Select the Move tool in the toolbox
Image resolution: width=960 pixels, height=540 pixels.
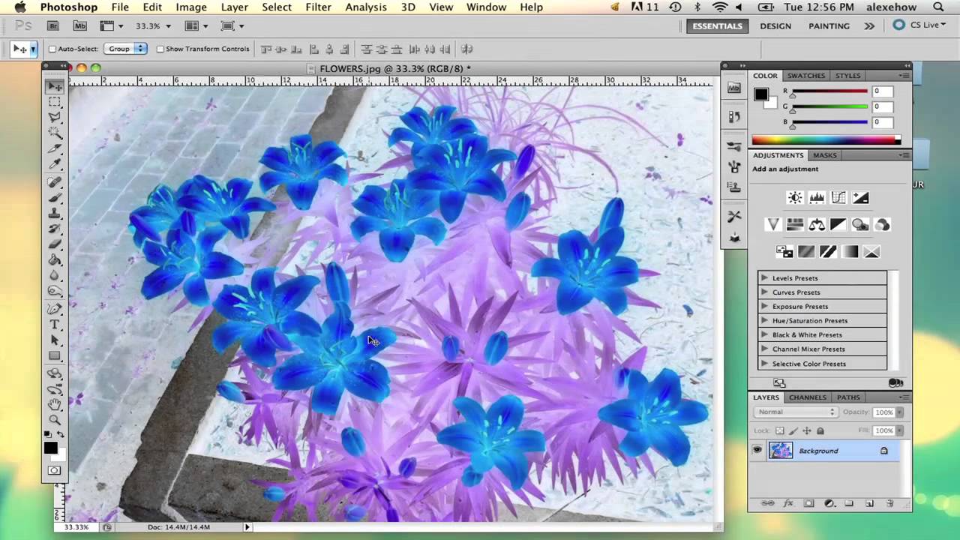point(55,86)
